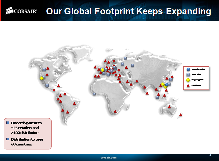Click the blue square in northern Russia
Viewport: 219px width, 161px height.
(125, 58)
